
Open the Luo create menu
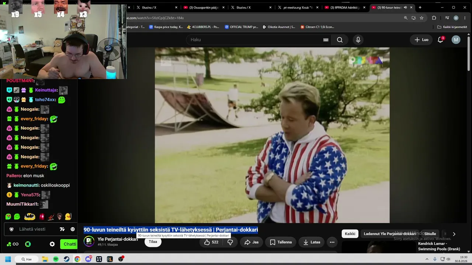click(421, 40)
